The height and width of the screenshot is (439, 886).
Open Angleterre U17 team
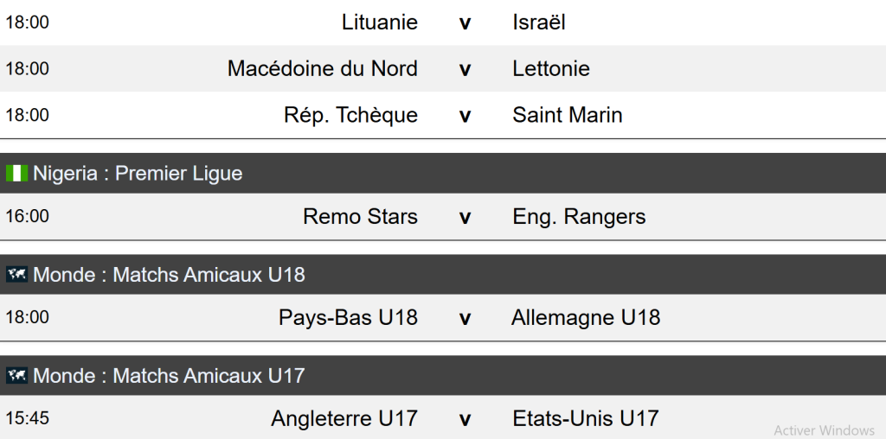click(x=344, y=419)
